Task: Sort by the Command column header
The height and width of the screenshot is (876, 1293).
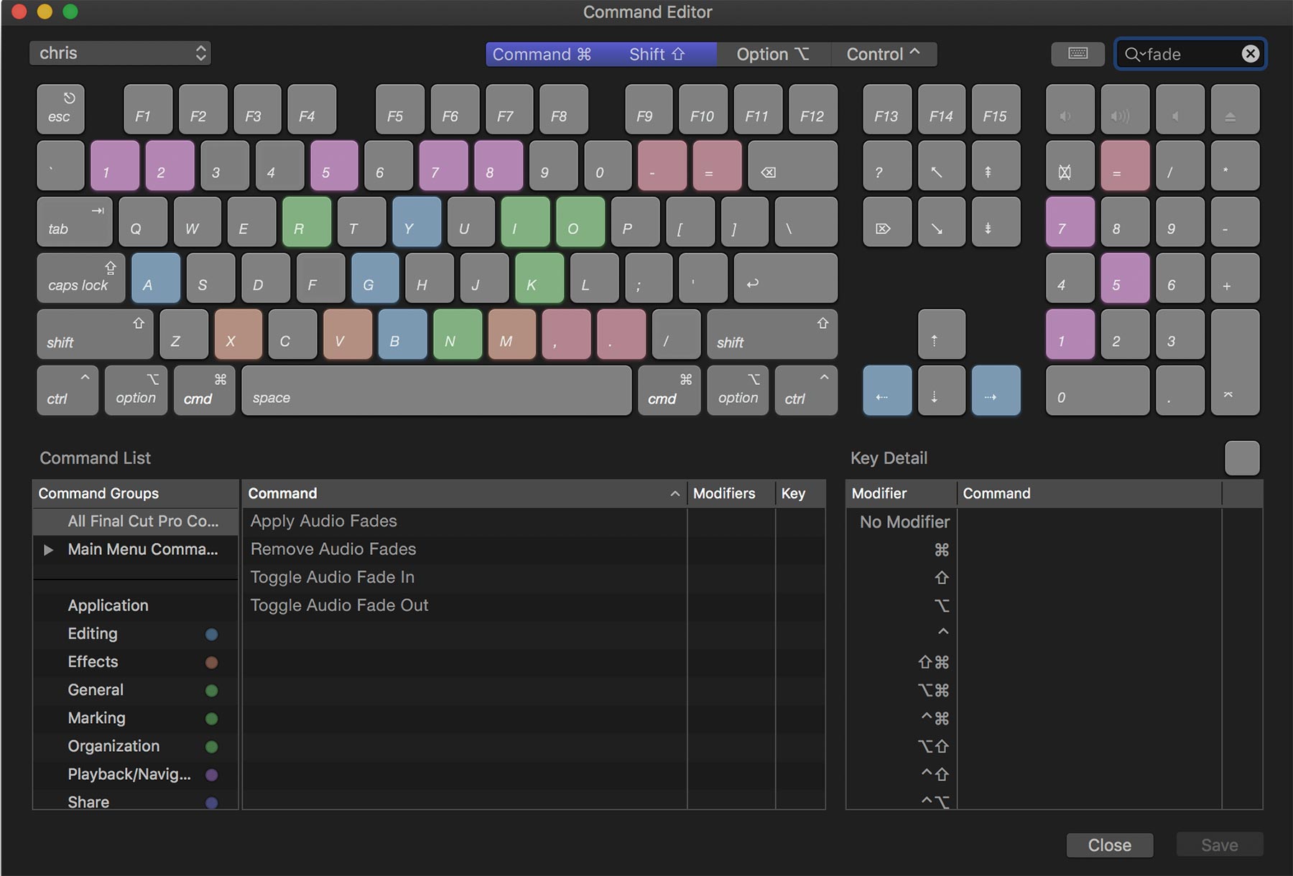Action: point(464,493)
